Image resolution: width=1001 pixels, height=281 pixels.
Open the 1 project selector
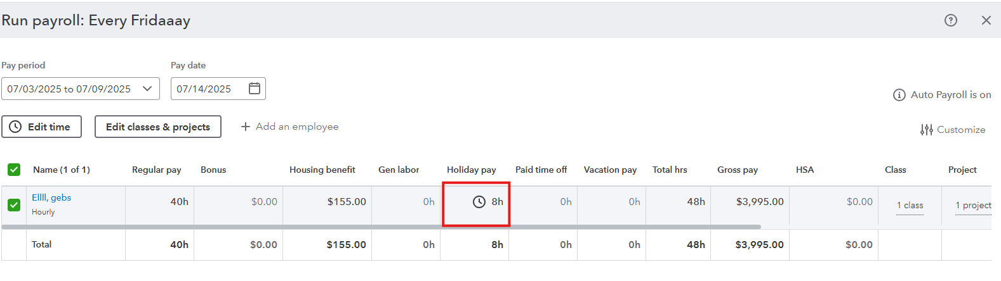974,206
